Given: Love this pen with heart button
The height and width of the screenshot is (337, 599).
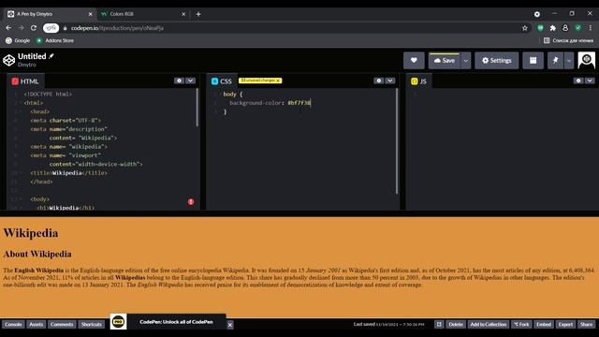Looking at the screenshot, I should click(414, 60).
